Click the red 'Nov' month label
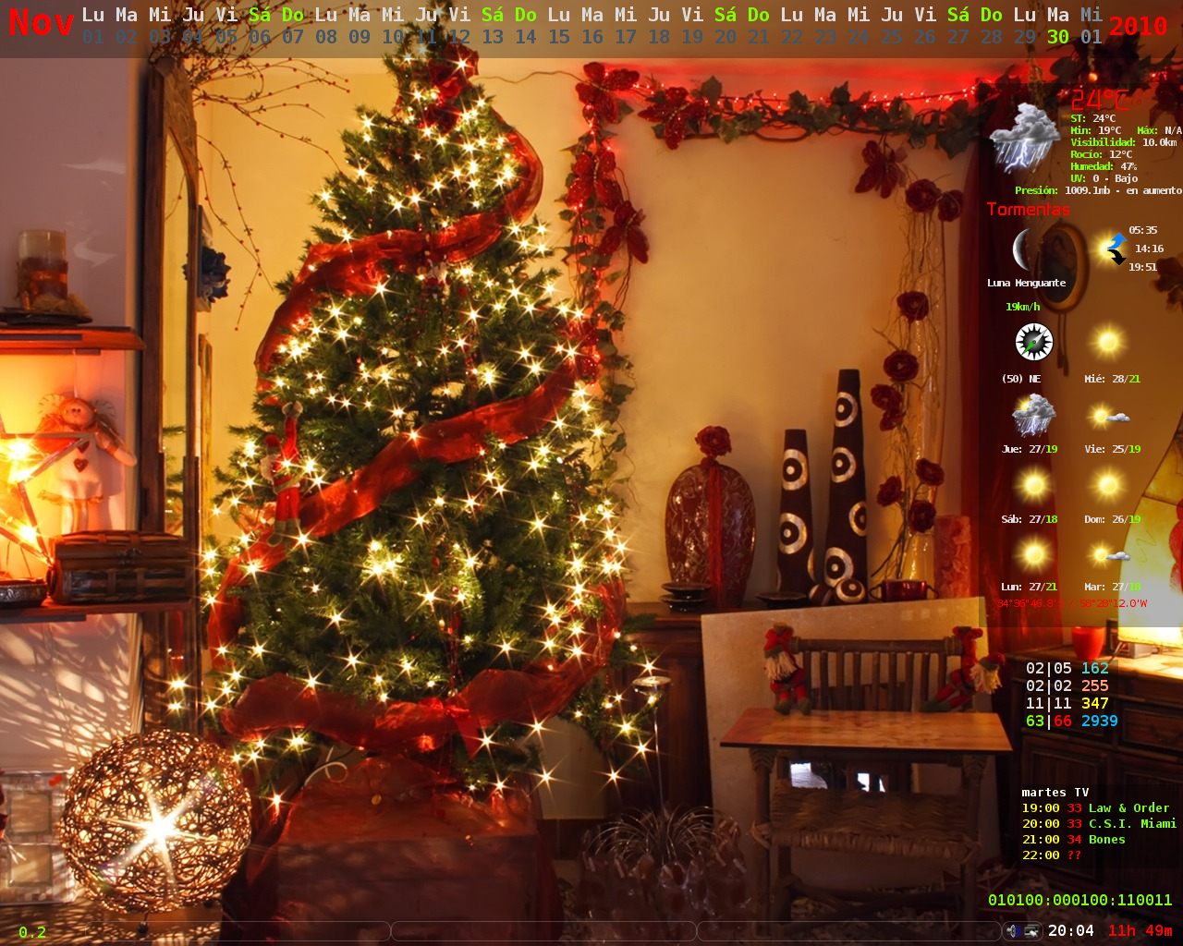Screen dimensions: 1183x946 42,22
